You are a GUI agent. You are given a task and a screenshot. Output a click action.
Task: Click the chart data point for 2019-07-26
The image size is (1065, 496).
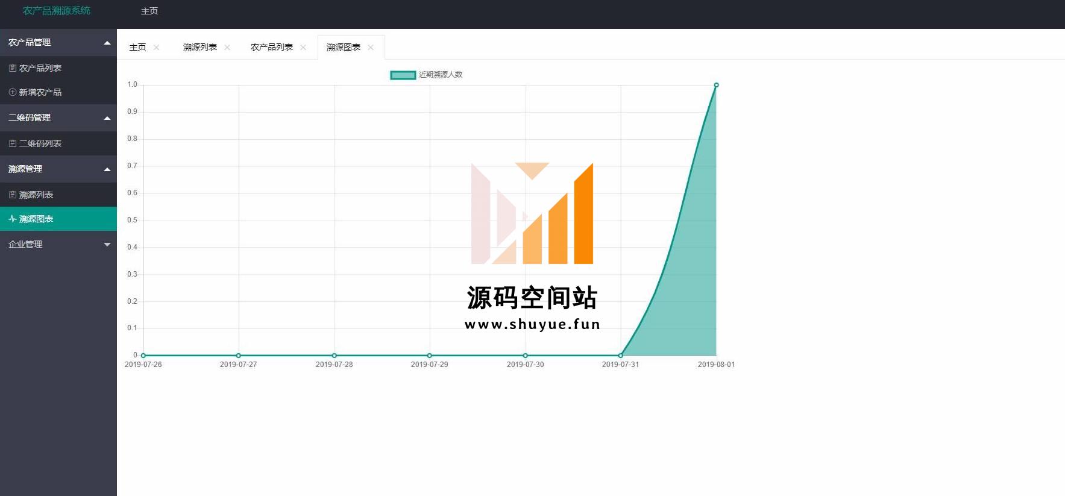(x=143, y=356)
